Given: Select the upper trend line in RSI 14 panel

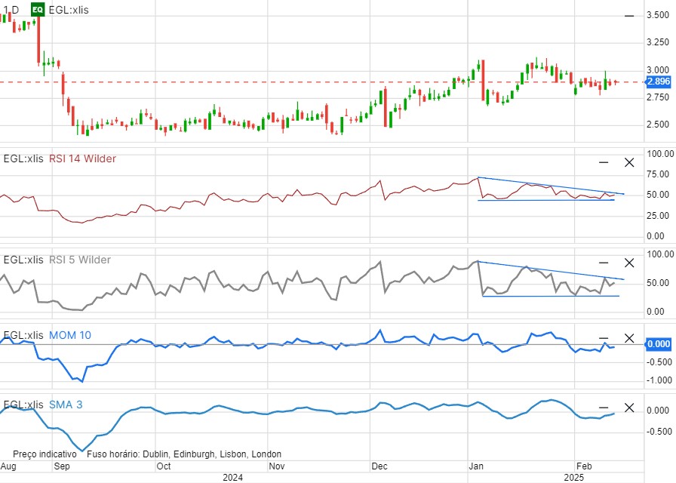Looking at the screenshot, I should [551, 186].
